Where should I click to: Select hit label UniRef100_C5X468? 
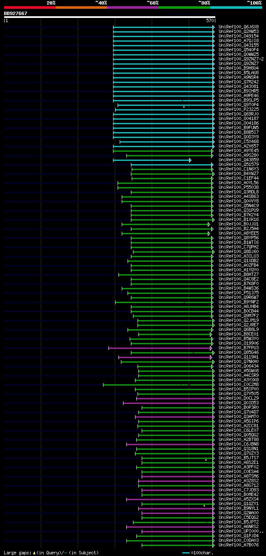pos(239,141)
